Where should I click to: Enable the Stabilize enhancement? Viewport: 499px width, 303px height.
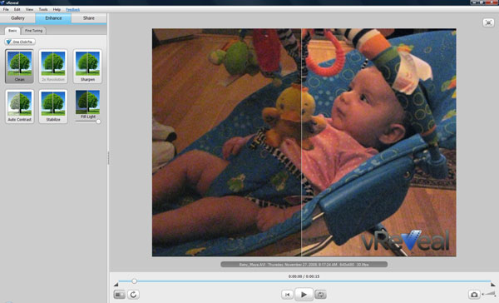(53, 107)
